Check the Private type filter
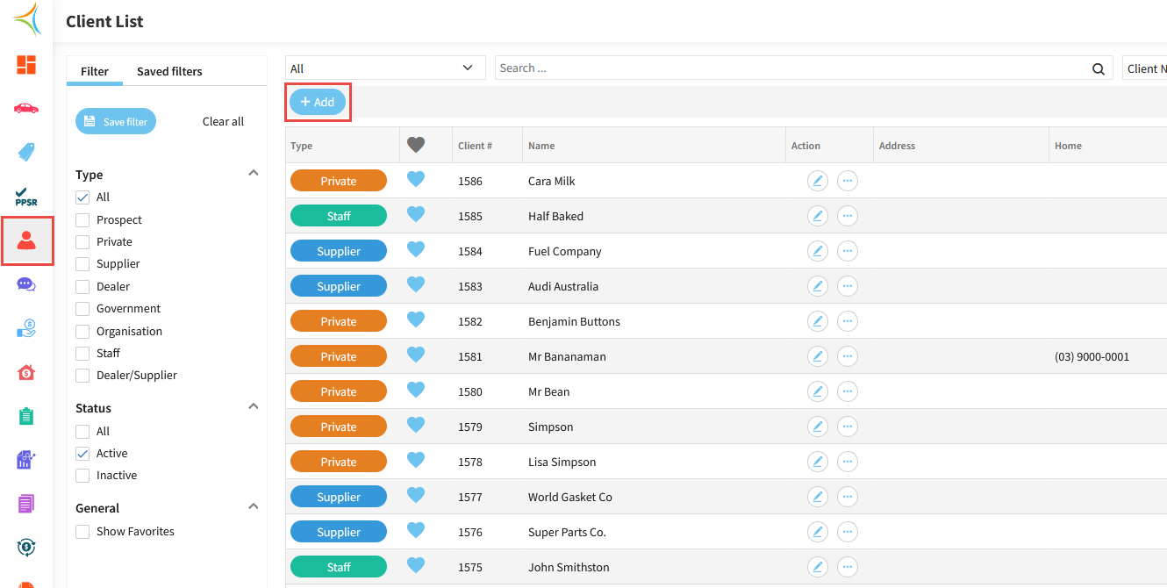The image size is (1167, 588). (x=82, y=242)
